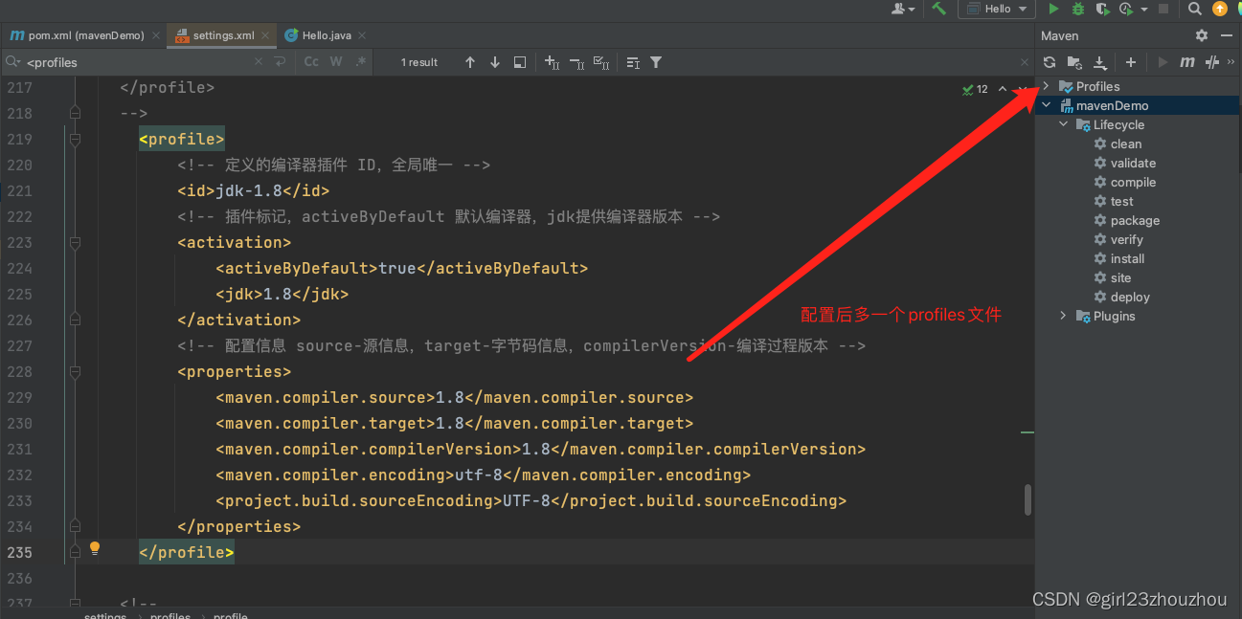
Task: Start debugging with the bug icon
Action: tap(1076, 9)
